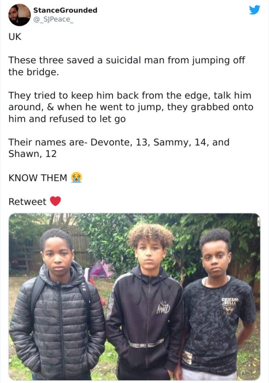
Task: Click the Chicago Bulls logo on the shirt
Action: coord(230,306)
